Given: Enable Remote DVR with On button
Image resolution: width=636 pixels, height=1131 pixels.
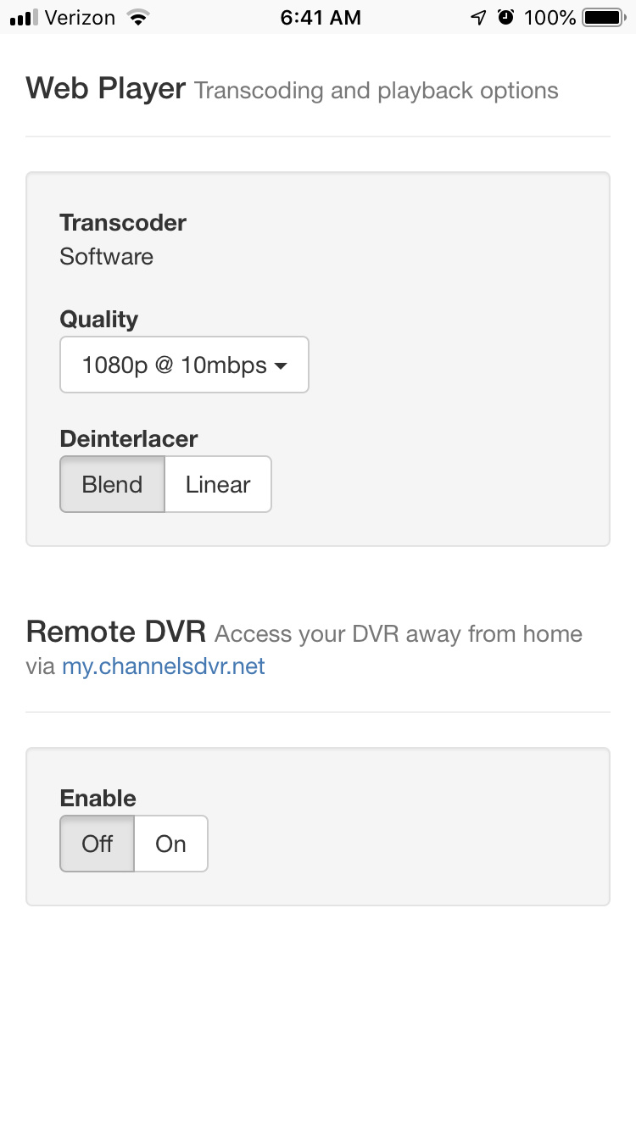Looking at the screenshot, I should click(x=170, y=844).
